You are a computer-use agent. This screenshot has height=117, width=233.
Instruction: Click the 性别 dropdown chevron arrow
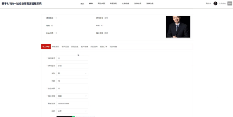[86, 73]
